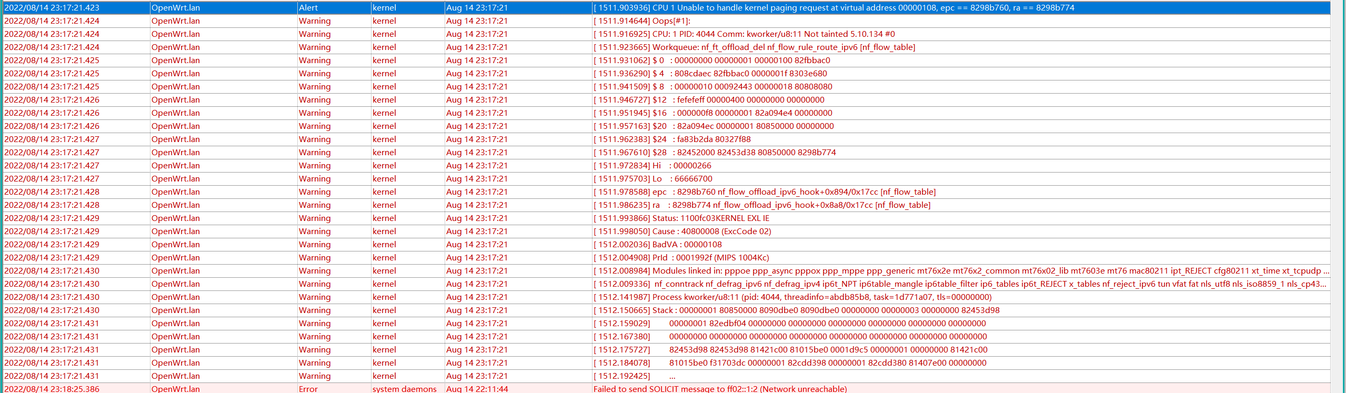1346x393 pixels.
Task: Click 'kernel' cell in the Workqueue row
Action: coord(384,47)
